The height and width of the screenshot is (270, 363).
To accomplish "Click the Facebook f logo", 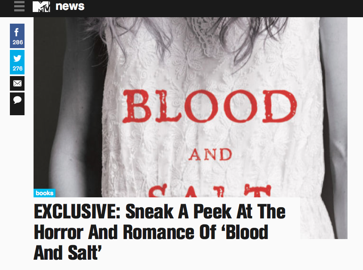I will point(17,32).
